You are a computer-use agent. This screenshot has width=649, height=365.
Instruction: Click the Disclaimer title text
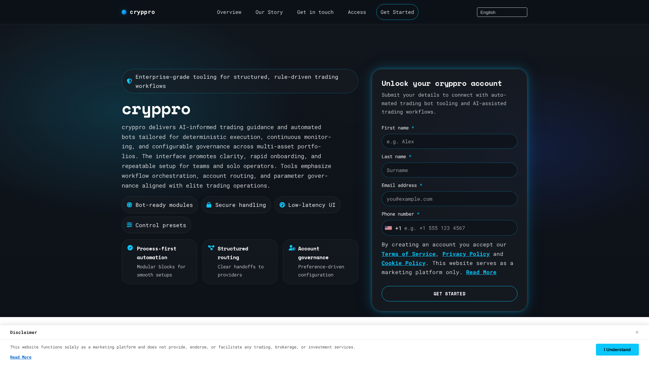tap(24, 332)
